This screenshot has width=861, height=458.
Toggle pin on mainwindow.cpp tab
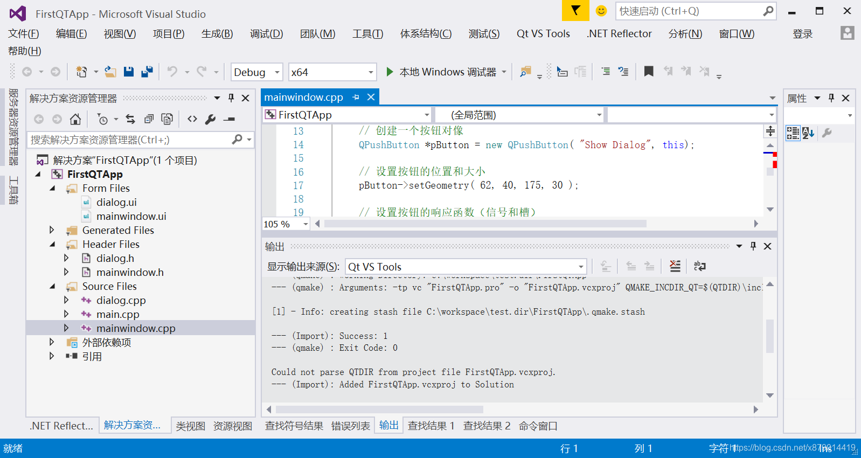[356, 97]
